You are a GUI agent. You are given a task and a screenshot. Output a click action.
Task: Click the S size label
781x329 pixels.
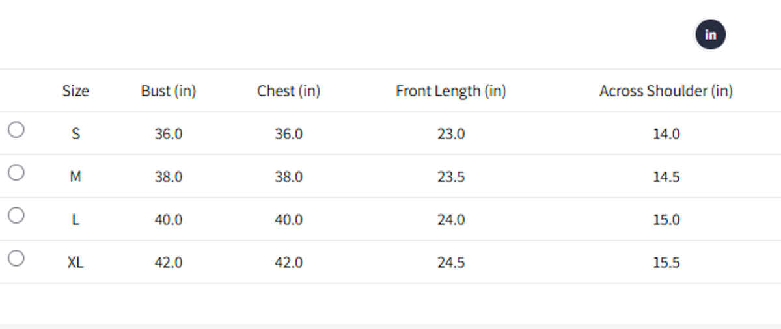(x=75, y=134)
